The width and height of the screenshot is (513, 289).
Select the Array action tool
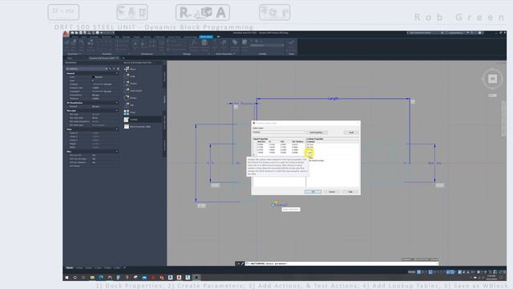tap(130, 112)
